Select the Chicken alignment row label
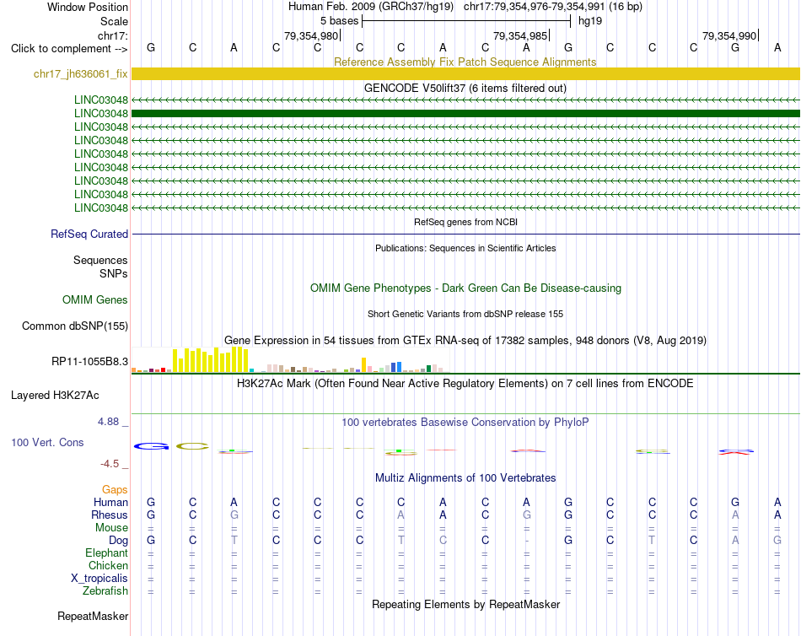Screen dimensions: 801x636 pyautogui.click(x=108, y=565)
